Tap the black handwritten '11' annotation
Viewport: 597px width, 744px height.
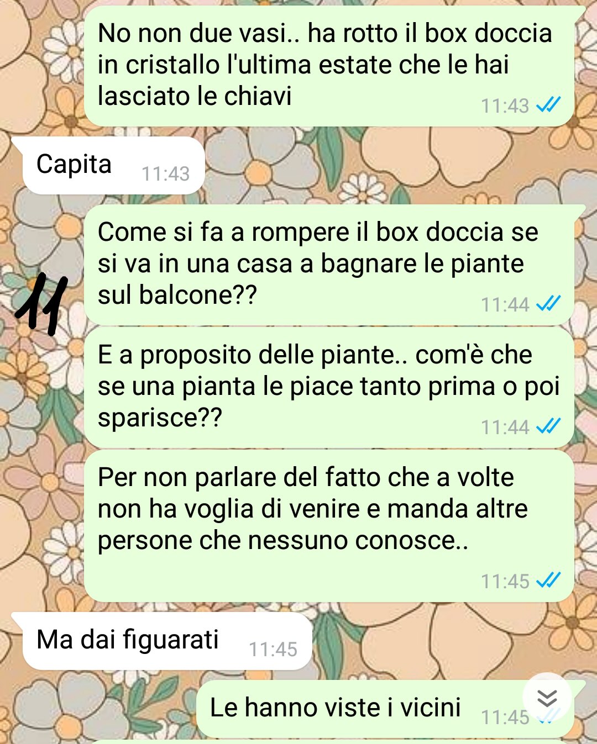(x=41, y=304)
